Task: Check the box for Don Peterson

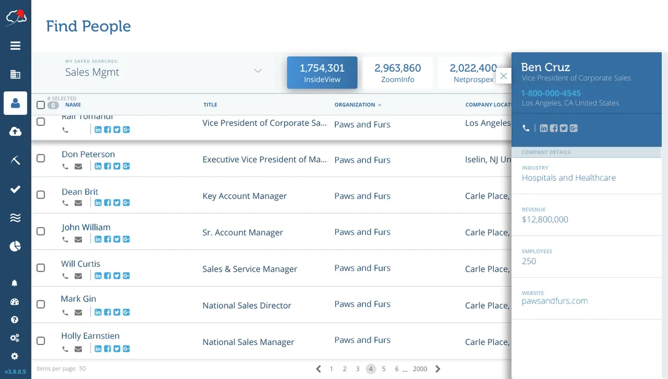Action: (41, 159)
